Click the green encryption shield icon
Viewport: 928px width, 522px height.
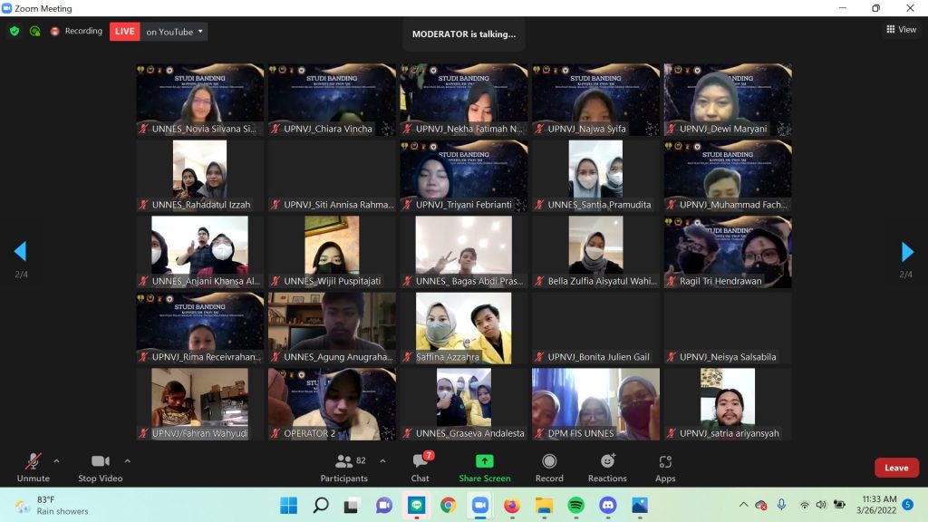[x=14, y=30]
